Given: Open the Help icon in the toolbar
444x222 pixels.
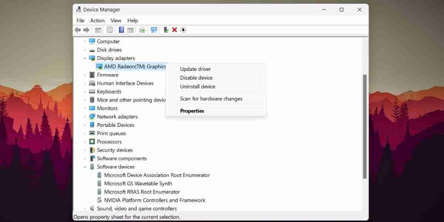Looking at the screenshot, I should 121,30.
